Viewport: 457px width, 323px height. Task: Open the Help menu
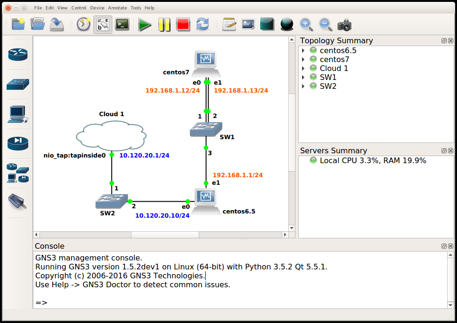point(149,8)
